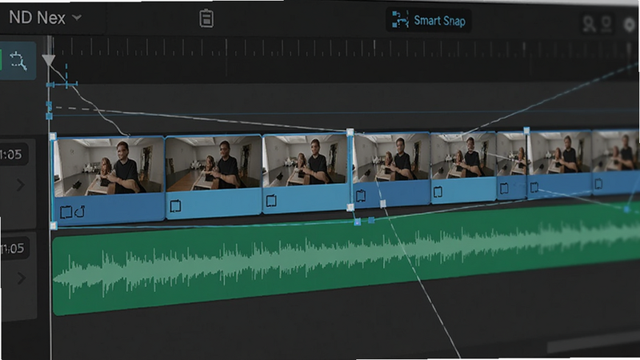Select the dashed selection tool icon
640x360 pixels.
tap(18, 61)
